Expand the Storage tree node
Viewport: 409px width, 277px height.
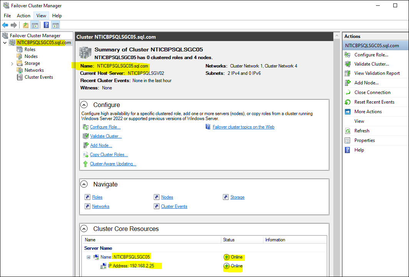12,63
